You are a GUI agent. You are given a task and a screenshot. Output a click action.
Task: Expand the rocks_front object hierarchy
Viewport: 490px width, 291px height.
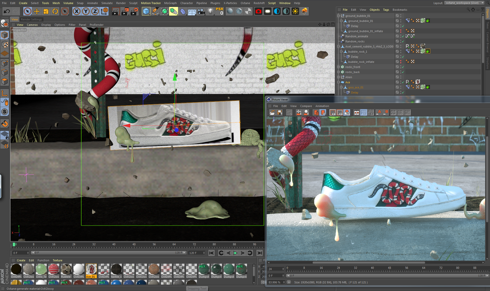pos(339,67)
